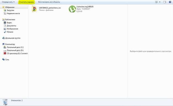Open Локальный диск (C:)

pyautogui.click(x=15, y=47)
